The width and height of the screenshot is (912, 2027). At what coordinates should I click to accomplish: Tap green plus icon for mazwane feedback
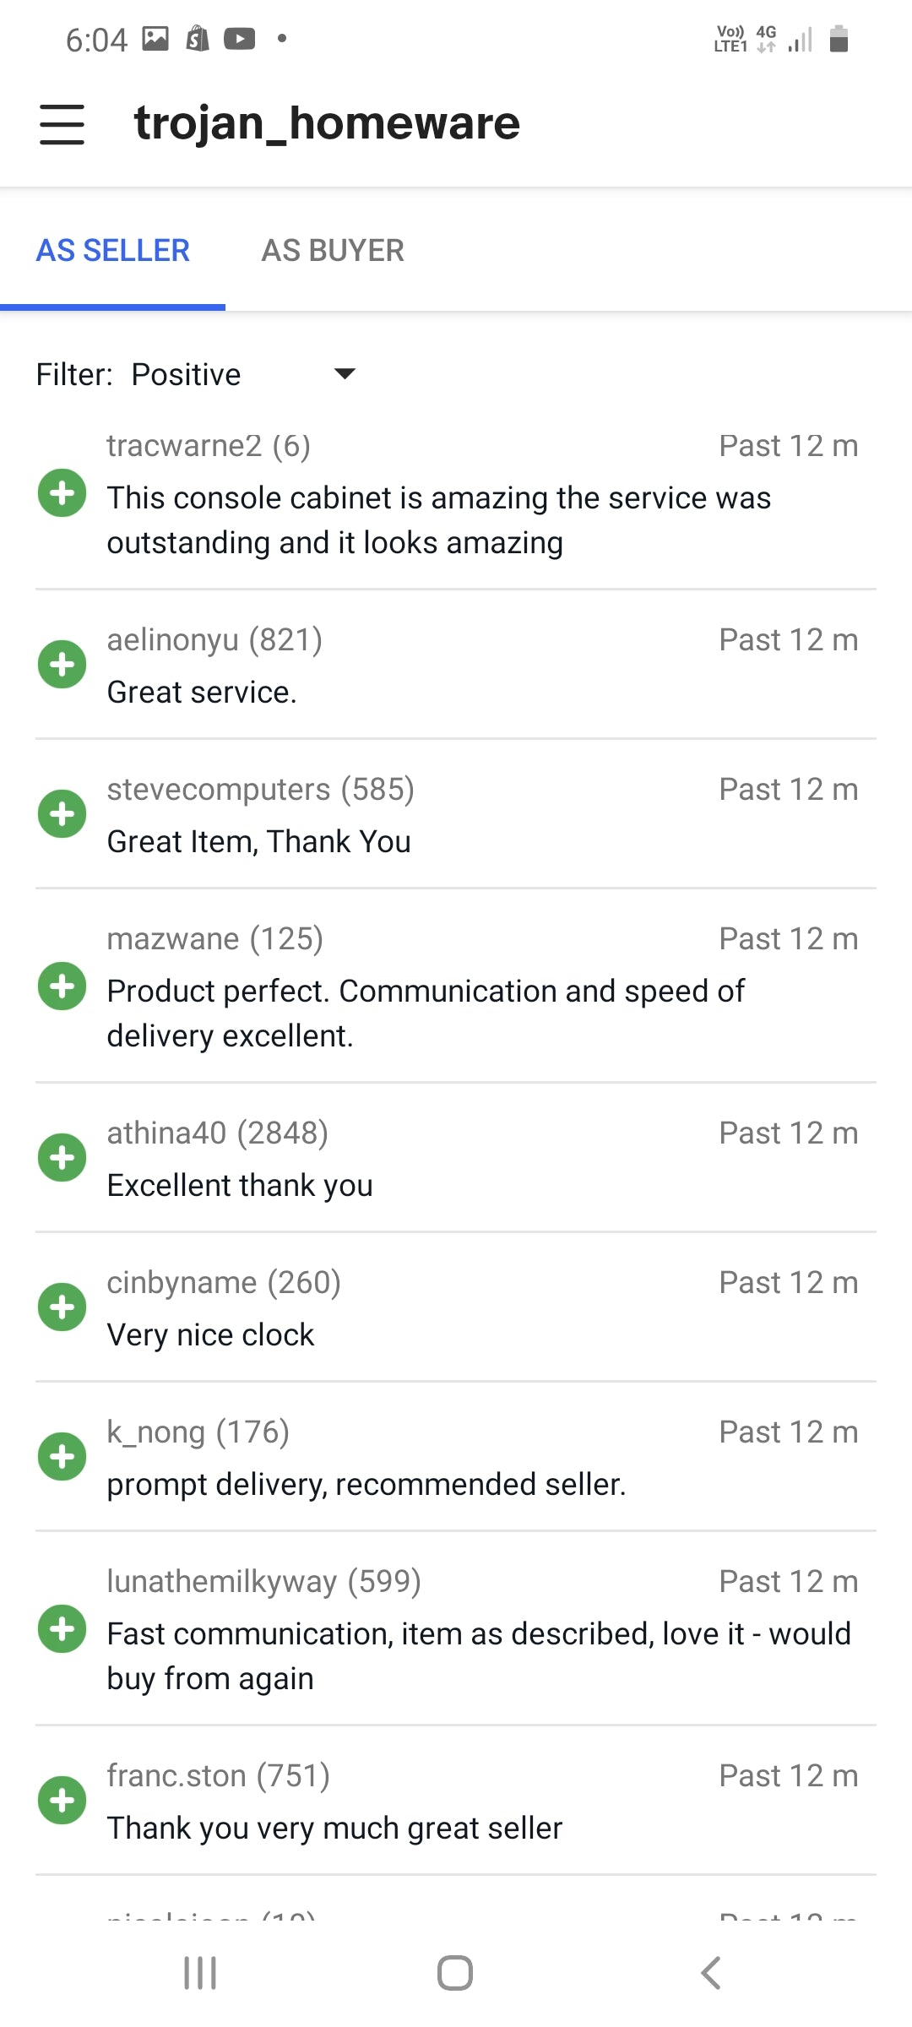[x=62, y=986]
